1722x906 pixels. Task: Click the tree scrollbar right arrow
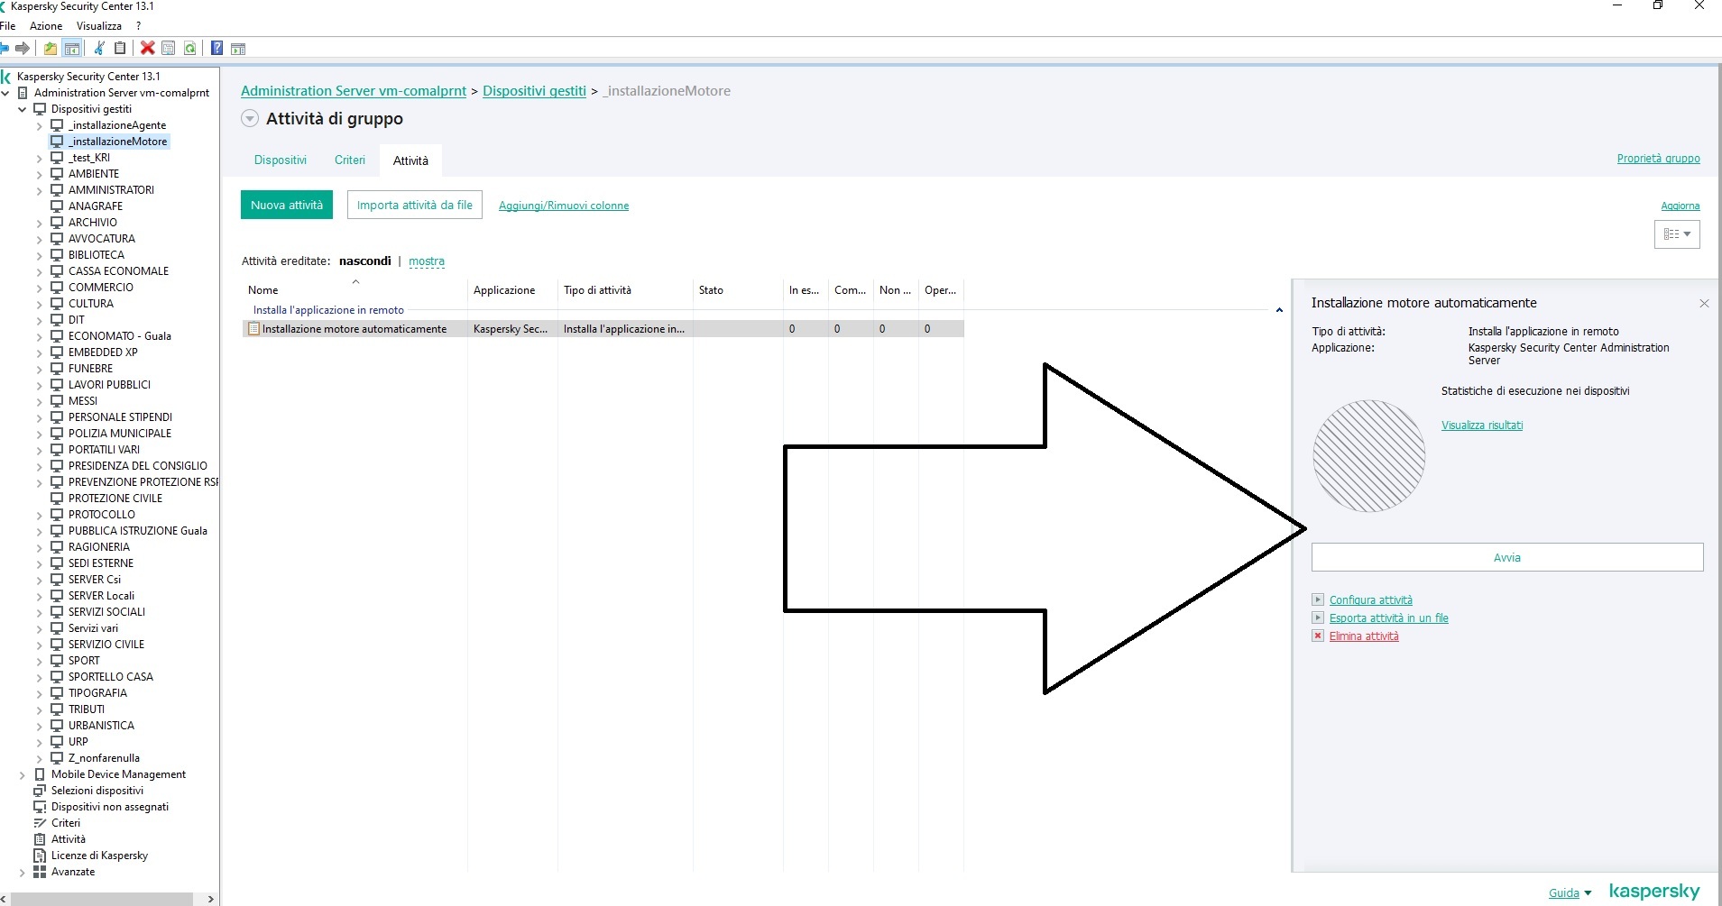[x=211, y=899]
